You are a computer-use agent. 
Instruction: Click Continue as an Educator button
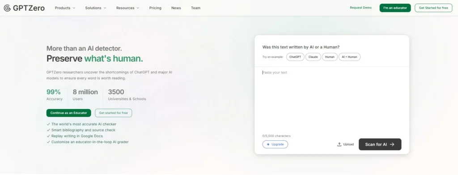point(68,113)
